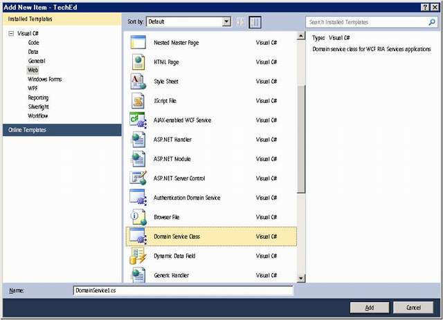The height and width of the screenshot is (320, 443).
Task: Select the General category
Action: 37,61
